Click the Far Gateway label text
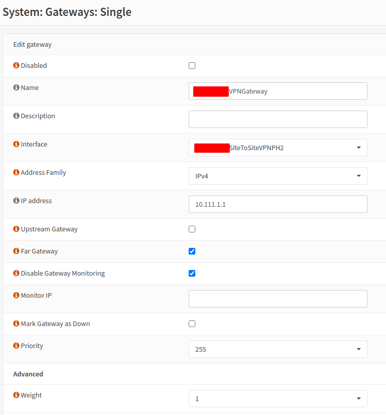 pos(39,251)
